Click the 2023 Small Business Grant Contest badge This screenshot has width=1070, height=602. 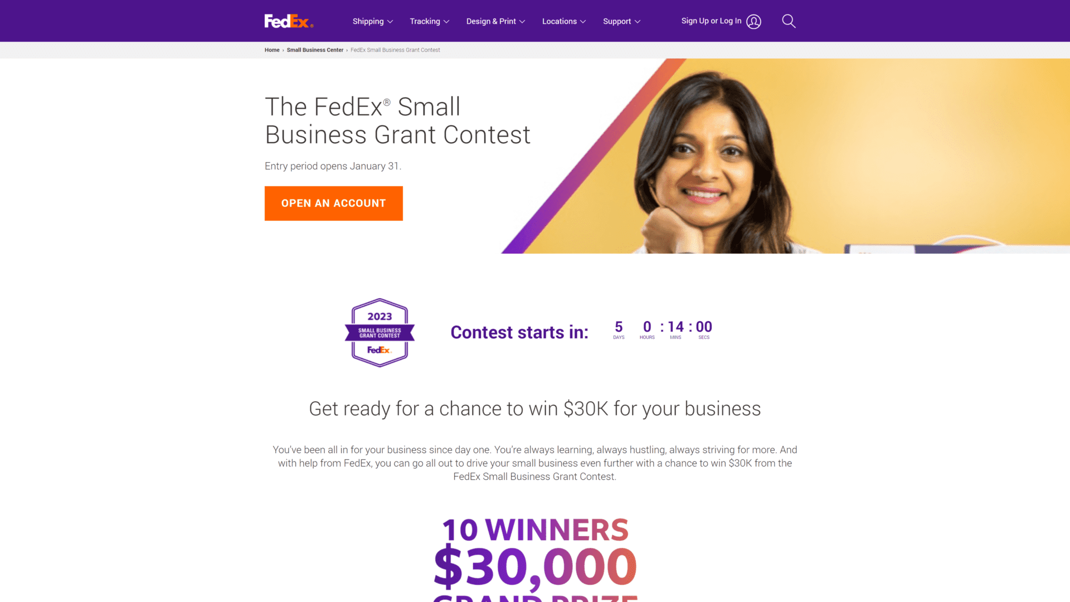coord(380,332)
